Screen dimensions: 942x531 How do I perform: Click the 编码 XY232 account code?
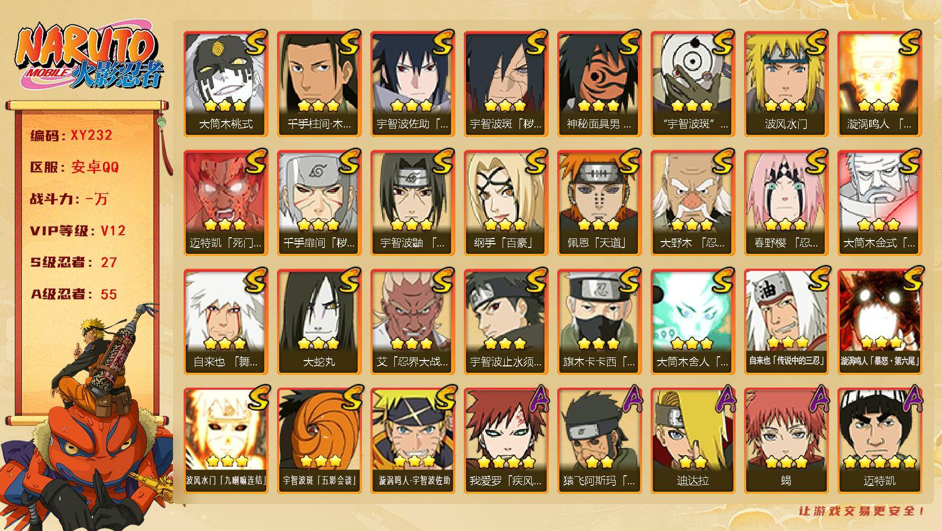pyautogui.click(x=71, y=135)
